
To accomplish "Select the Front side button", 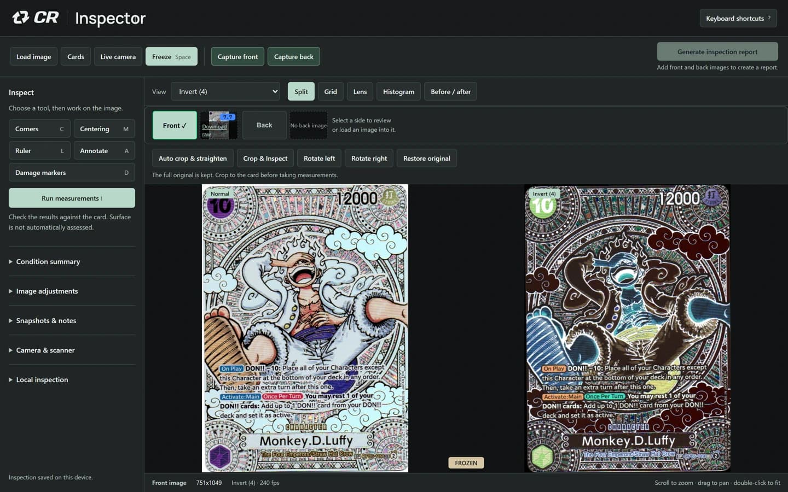I will tap(175, 125).
